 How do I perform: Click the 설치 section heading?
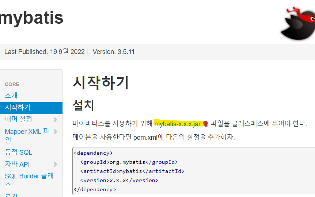[83, 105]
